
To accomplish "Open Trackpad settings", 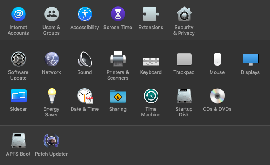I will [184, 59].
